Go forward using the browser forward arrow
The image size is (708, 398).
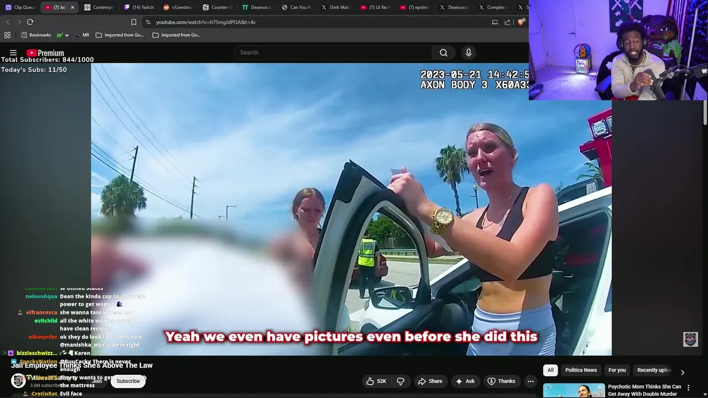pyautogui.click(x=19, y=22)
